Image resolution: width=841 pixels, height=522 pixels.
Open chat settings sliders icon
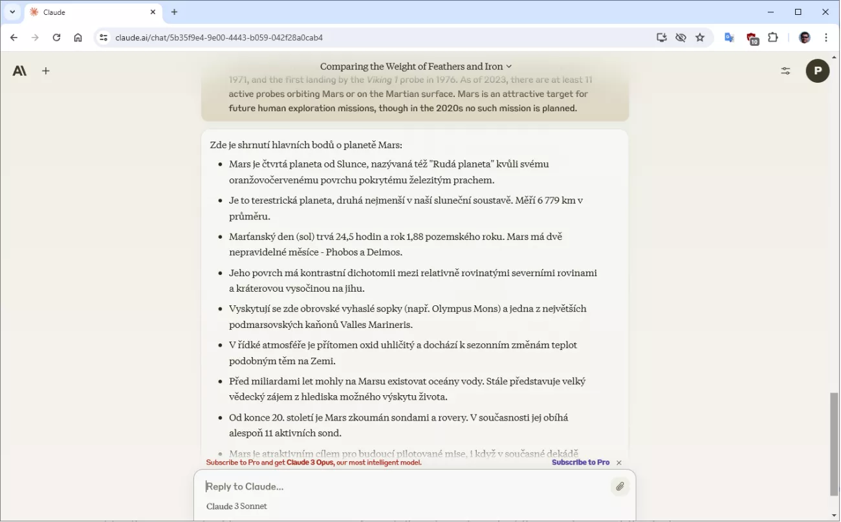point(785,71)
